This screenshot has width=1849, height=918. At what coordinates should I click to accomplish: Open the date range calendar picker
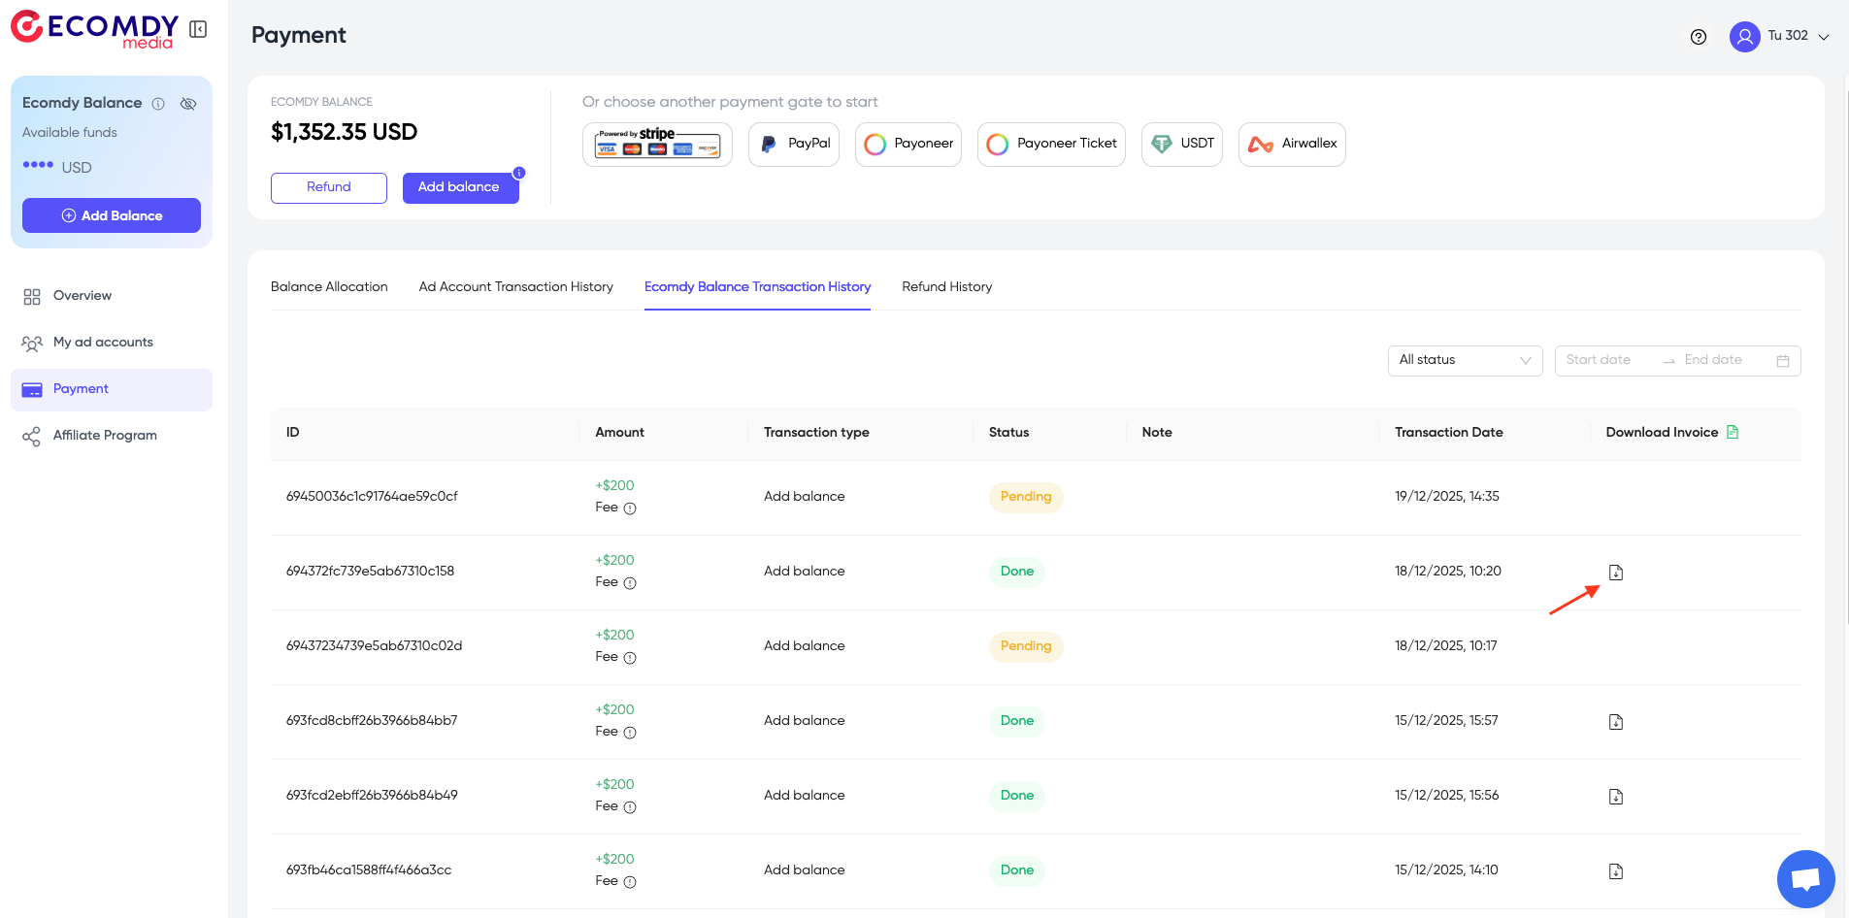[1782, 360]
